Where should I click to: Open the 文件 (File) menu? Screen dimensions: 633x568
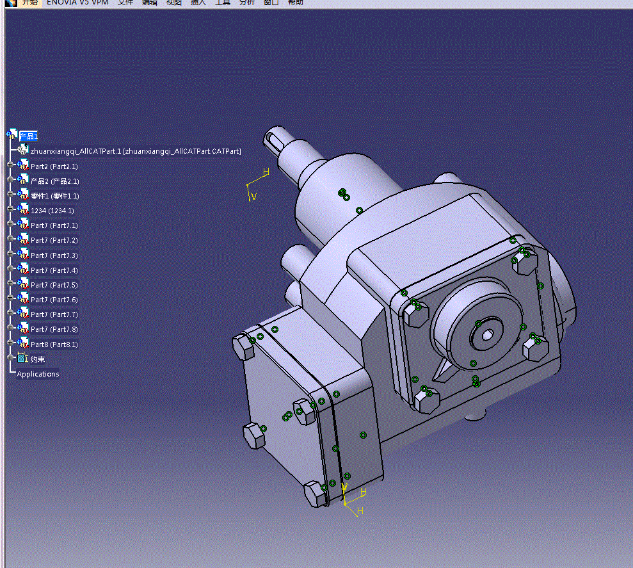coord(125,3)
